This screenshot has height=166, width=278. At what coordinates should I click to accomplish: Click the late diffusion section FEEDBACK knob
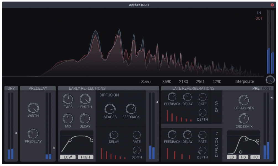click(x=172, y=135)
